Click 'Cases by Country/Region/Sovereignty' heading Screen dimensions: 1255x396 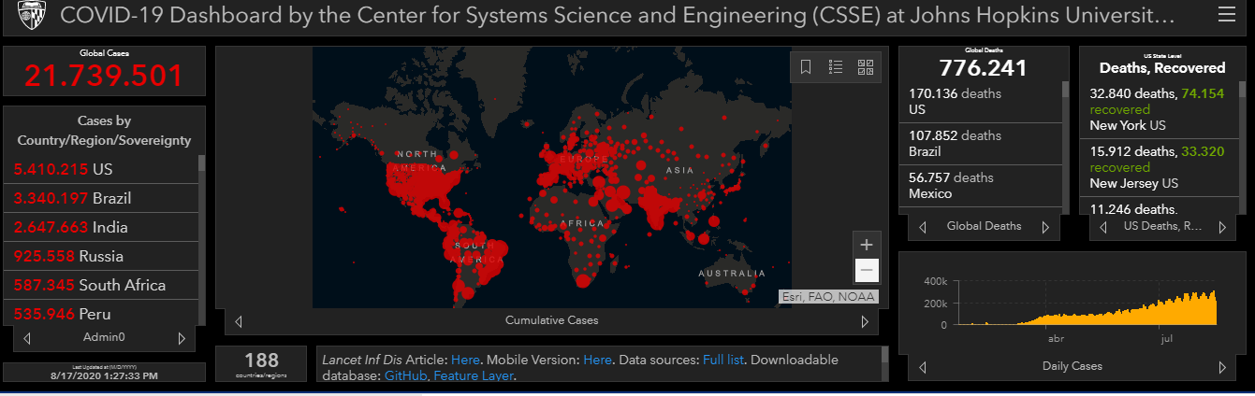104,131
